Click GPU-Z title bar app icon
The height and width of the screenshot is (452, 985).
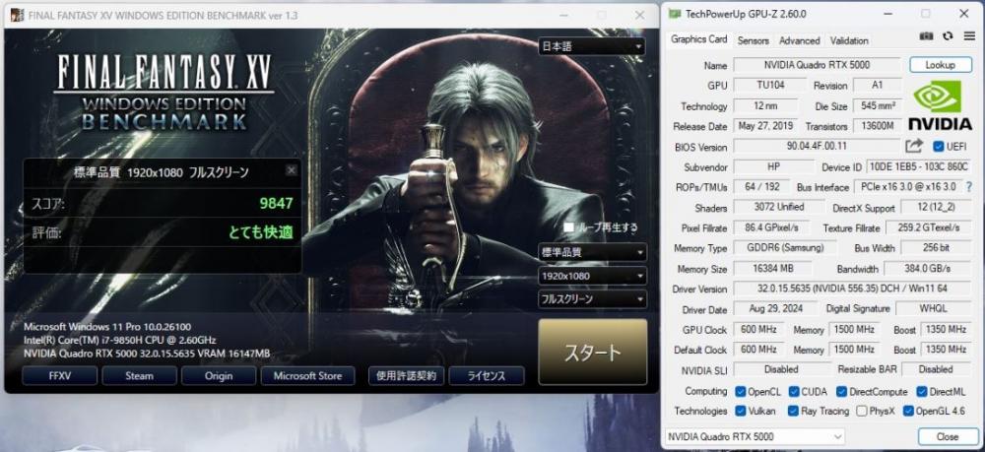pyautogui.click(x=674, y=13)
